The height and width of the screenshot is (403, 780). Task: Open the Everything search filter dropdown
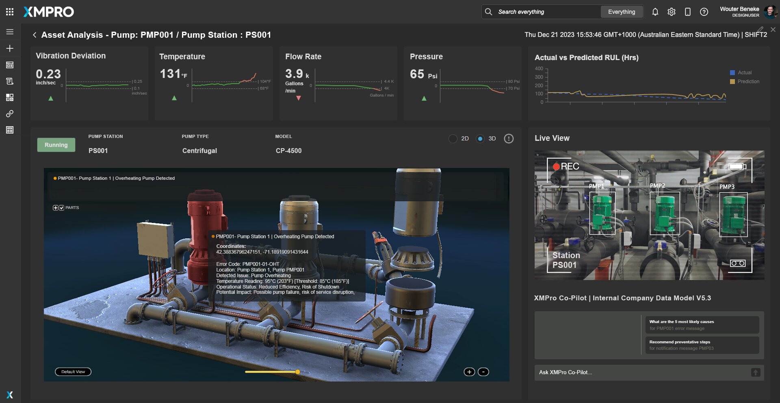[621, 12]
